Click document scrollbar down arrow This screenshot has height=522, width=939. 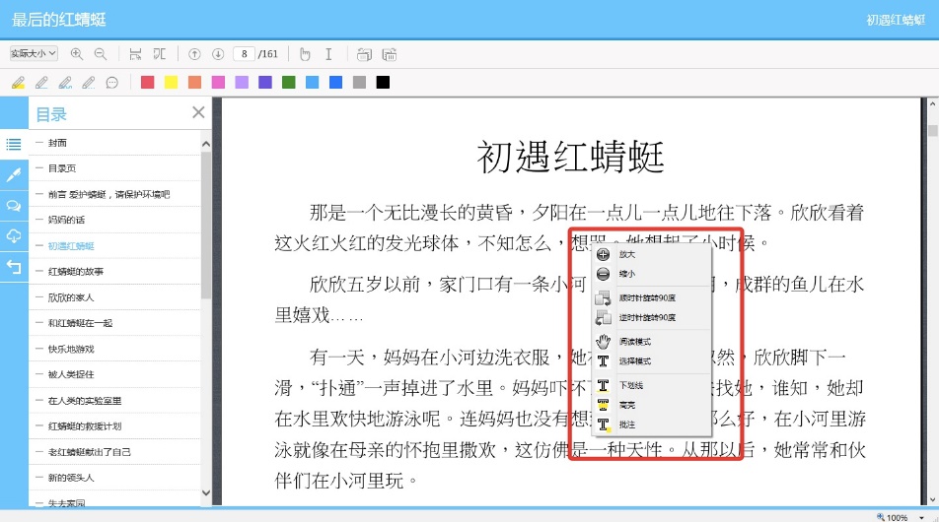pyautogui.click(x=932, y=500)
